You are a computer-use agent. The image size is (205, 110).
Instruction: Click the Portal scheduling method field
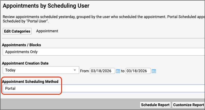coord(104,88)
